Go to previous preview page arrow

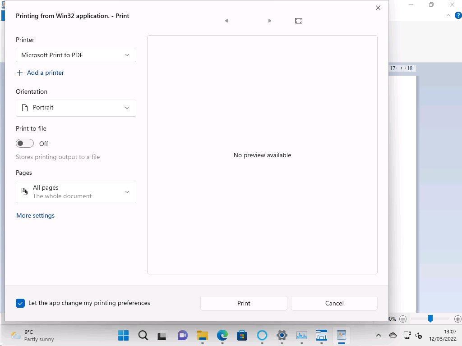coord(226,21)
